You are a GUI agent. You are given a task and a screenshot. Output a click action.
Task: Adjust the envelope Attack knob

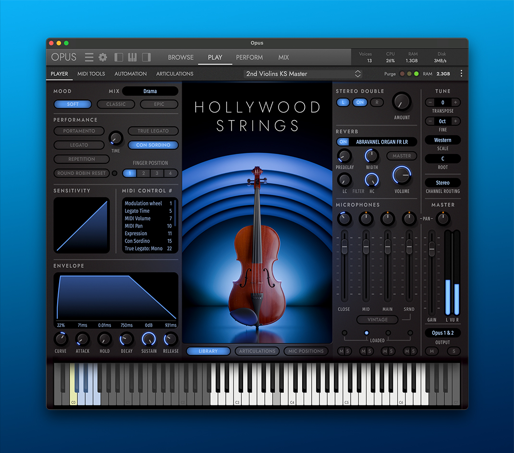83,339
